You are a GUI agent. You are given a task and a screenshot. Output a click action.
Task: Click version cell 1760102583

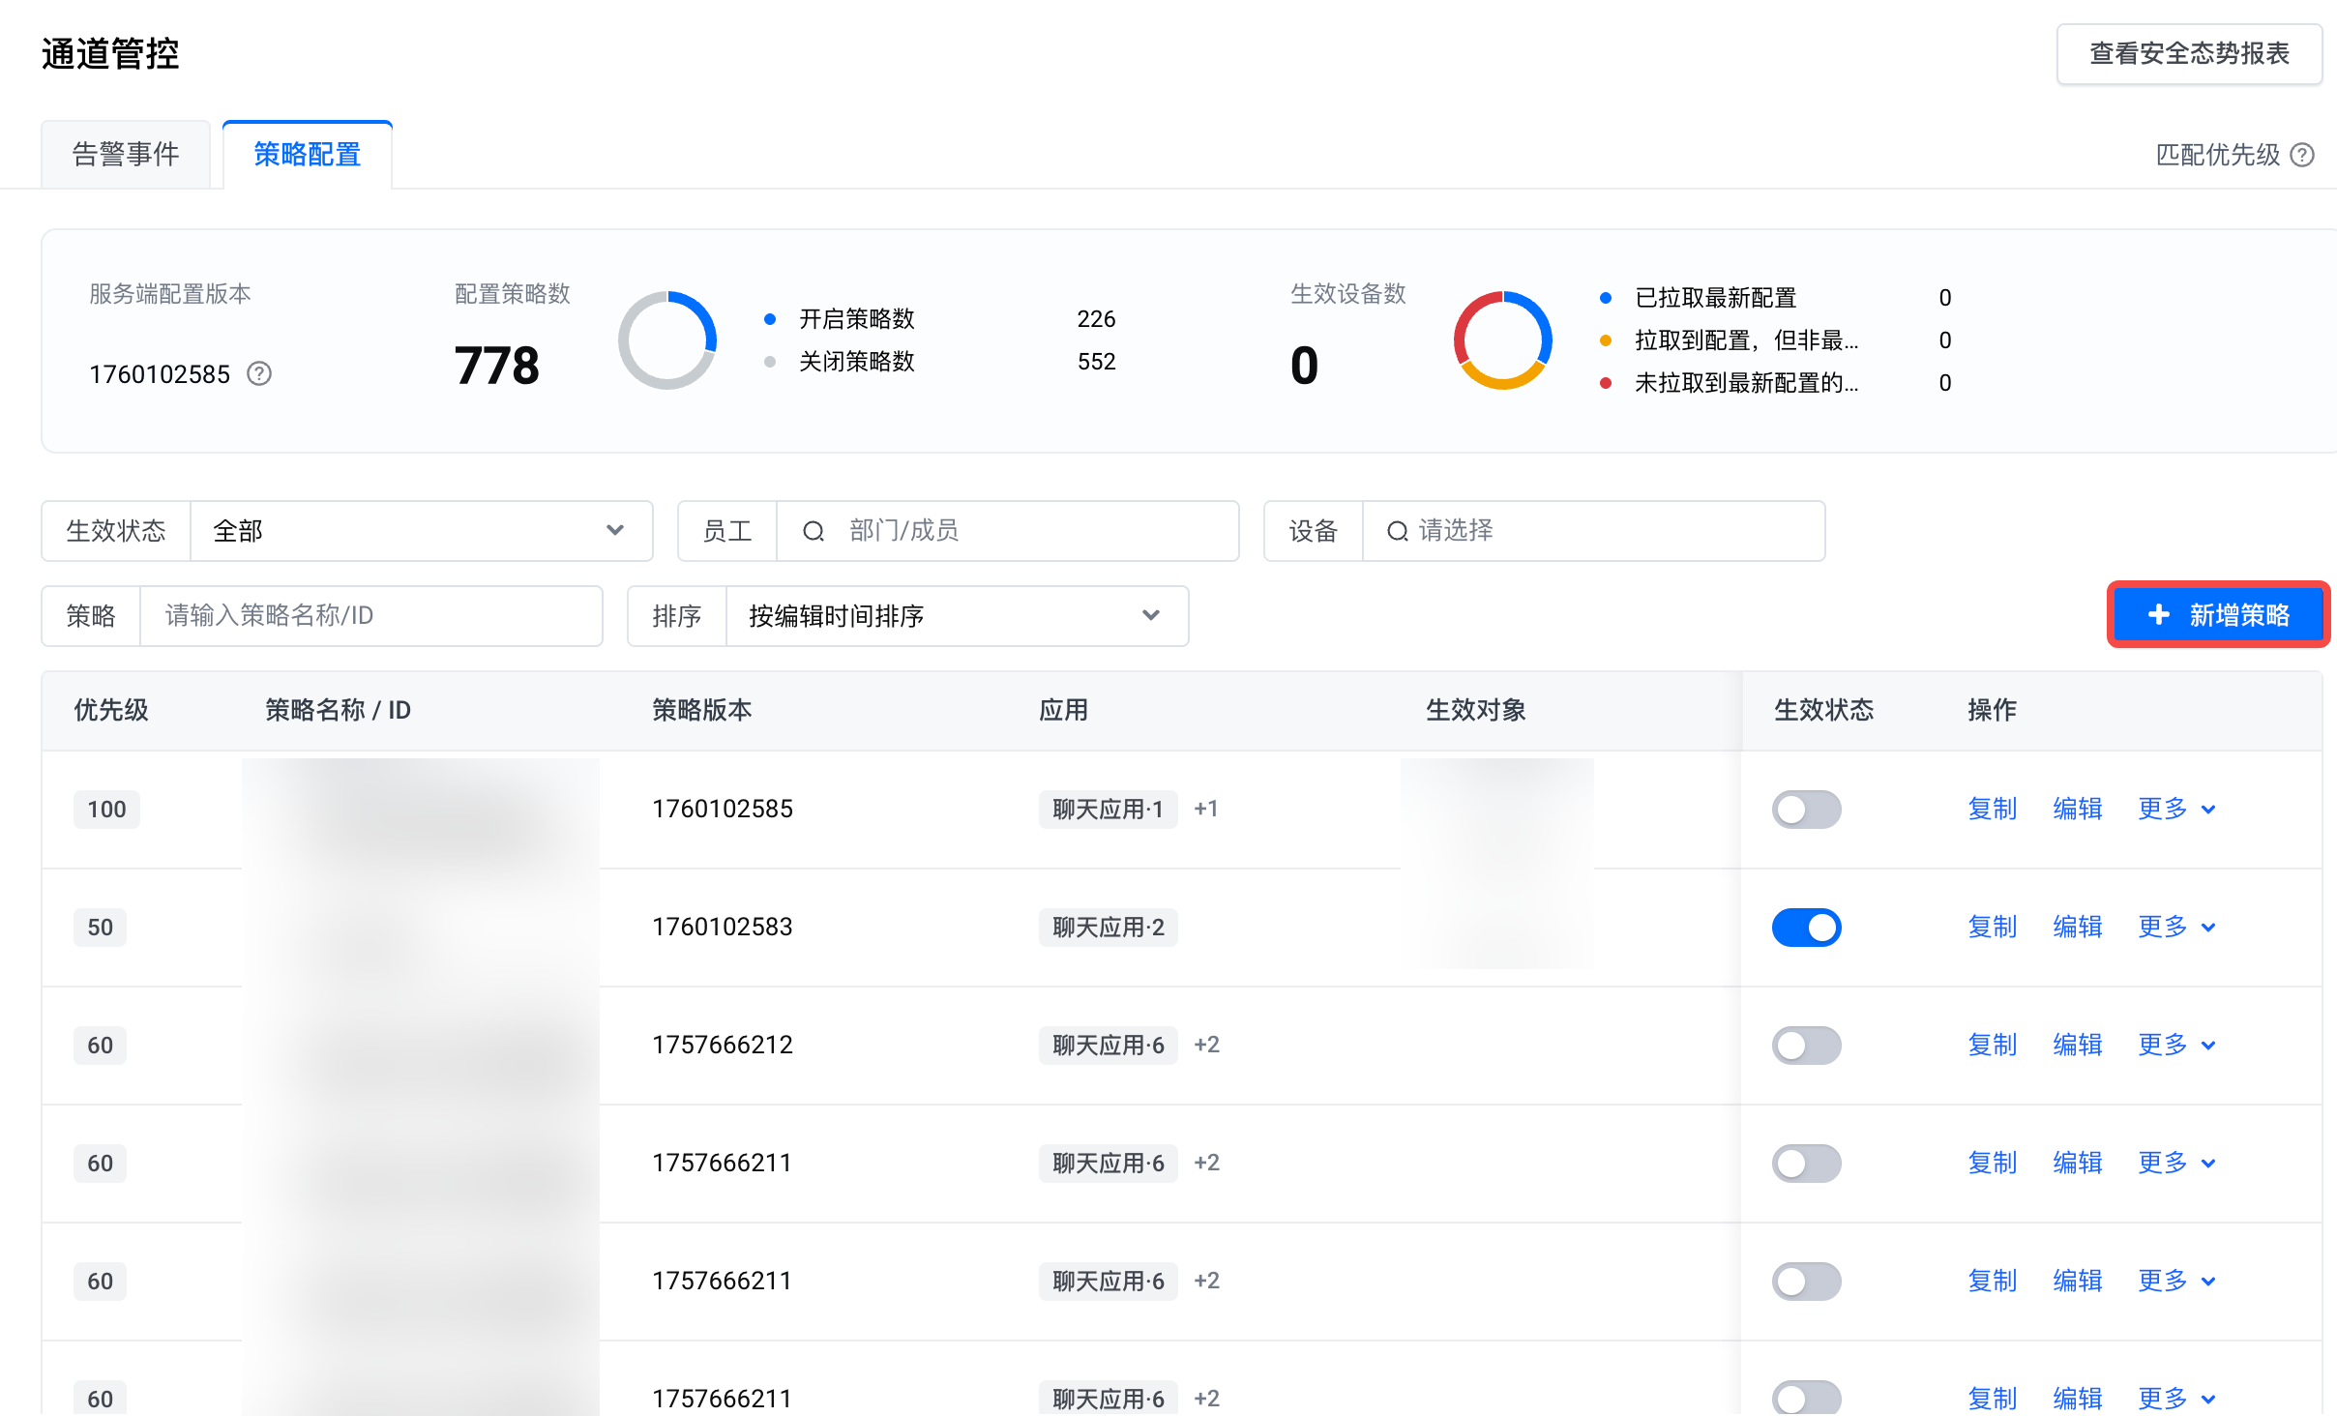point(723,928)
